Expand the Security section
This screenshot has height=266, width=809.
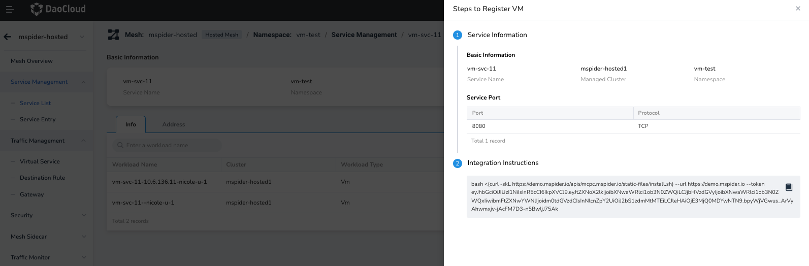83,215
